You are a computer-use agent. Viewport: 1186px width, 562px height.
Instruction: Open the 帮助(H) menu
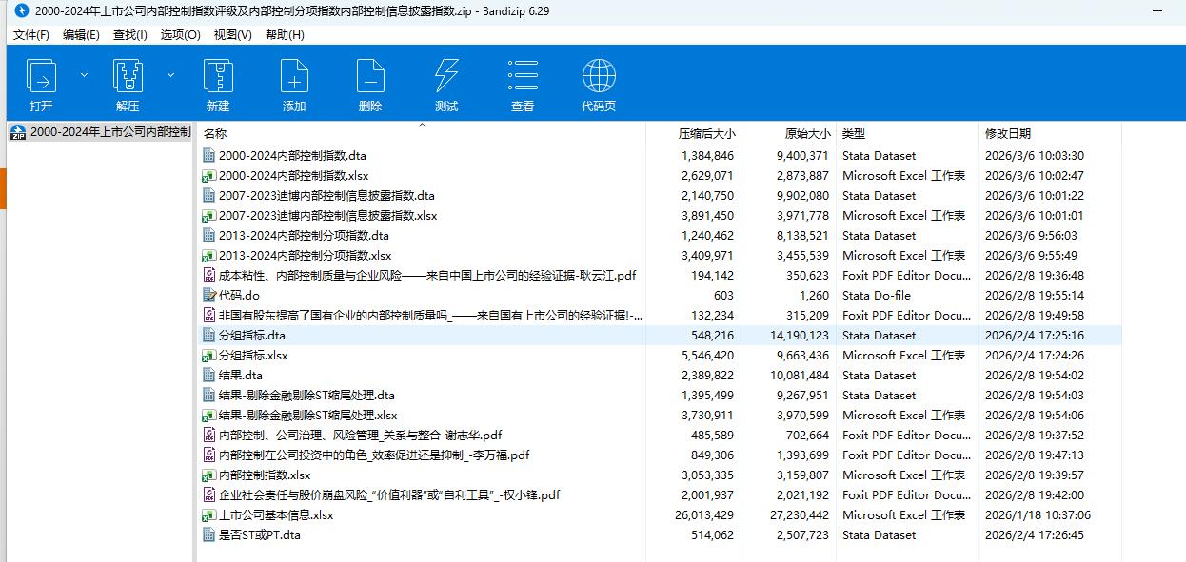coord(285,34)
